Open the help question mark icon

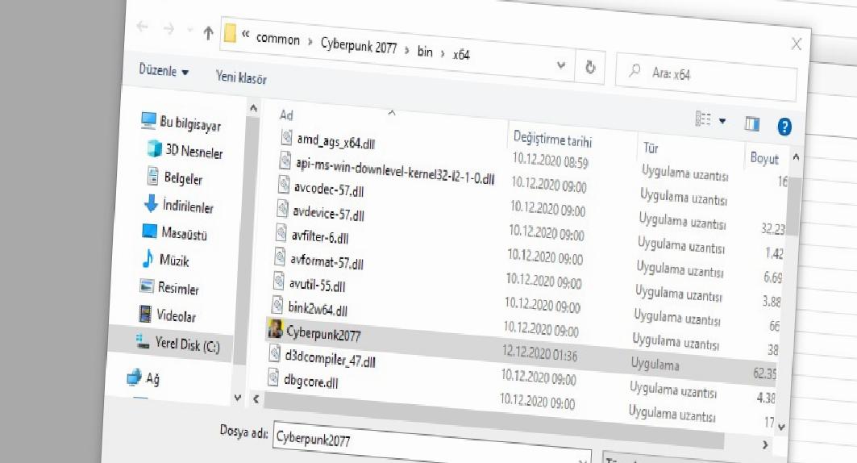point(784,127)
